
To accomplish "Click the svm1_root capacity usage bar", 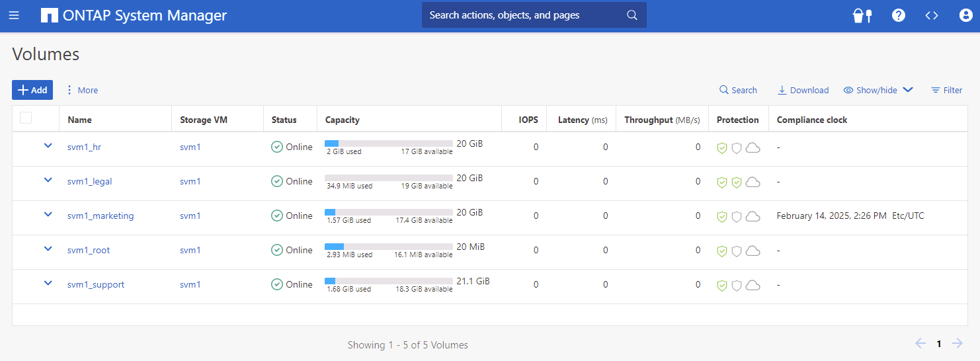I will click(388, 246).
